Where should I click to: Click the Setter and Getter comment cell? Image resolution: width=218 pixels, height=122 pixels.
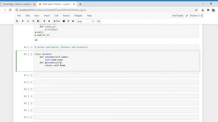[x=116, y=47]
